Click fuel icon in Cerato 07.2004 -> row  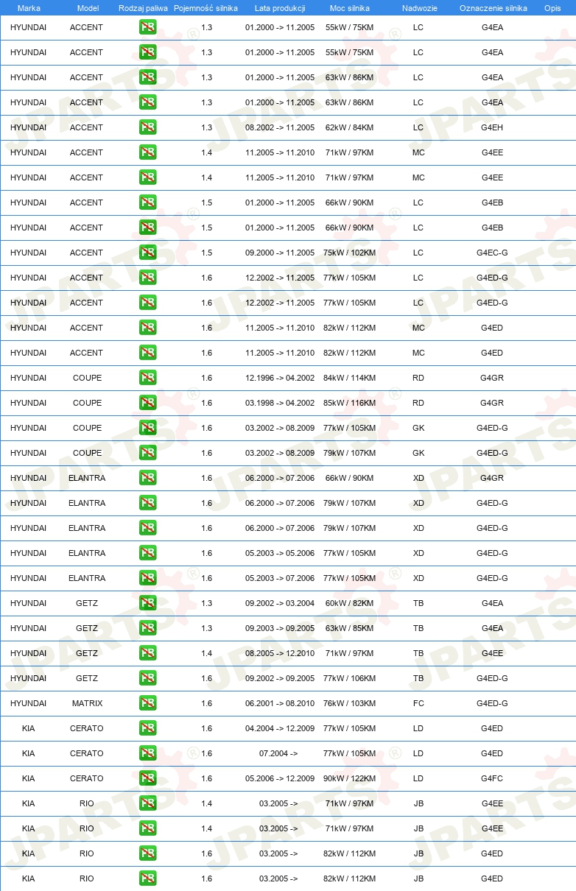tap(147, 753)
